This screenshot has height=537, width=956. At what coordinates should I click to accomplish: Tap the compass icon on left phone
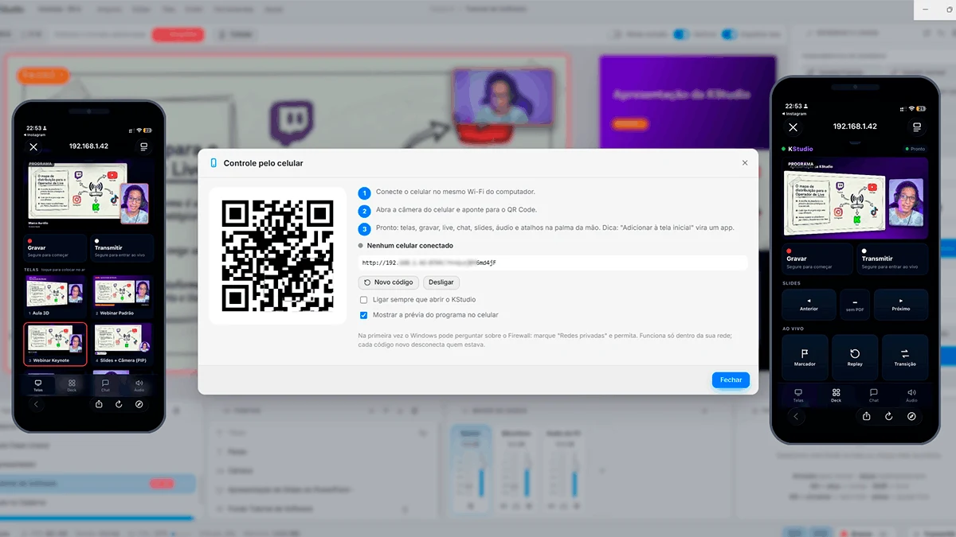pyautogui.click(x=139, y=404)
